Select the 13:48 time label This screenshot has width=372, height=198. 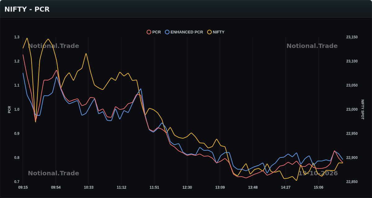pos(253,187)
